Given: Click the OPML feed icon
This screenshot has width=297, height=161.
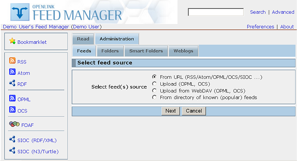Looking at the screenshot, I should [x=12, y=99].
